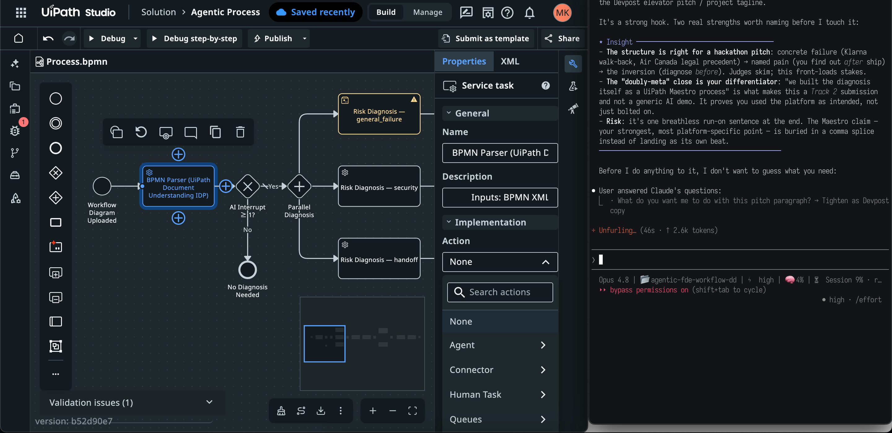
Task: Expand the Queues actions submenu
Action: [x=500, y=419]
